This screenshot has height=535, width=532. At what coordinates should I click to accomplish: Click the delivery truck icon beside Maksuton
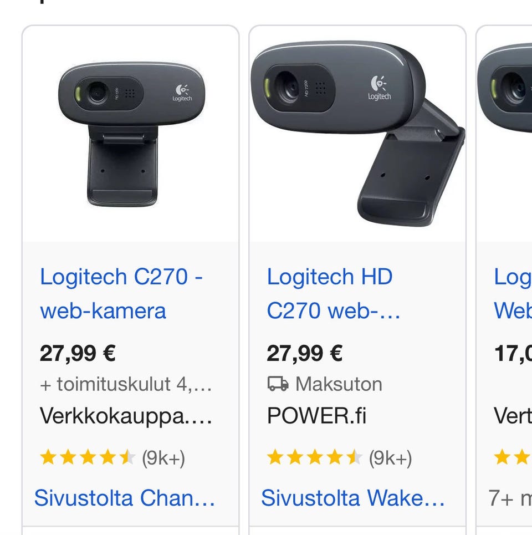click(x=278, y=384)
